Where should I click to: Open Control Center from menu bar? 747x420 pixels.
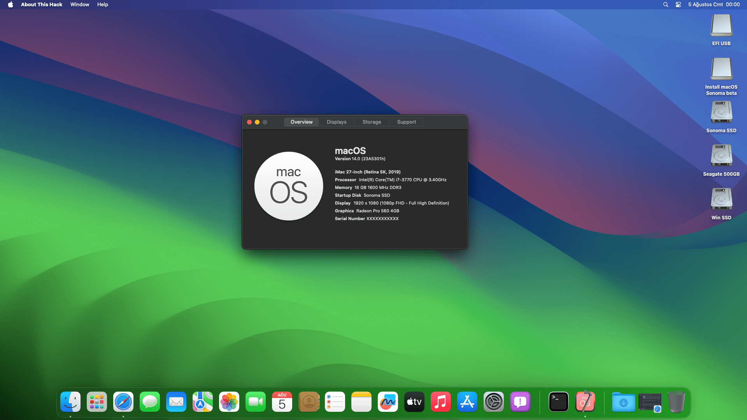pyautogui.click(x=678, y=5)
